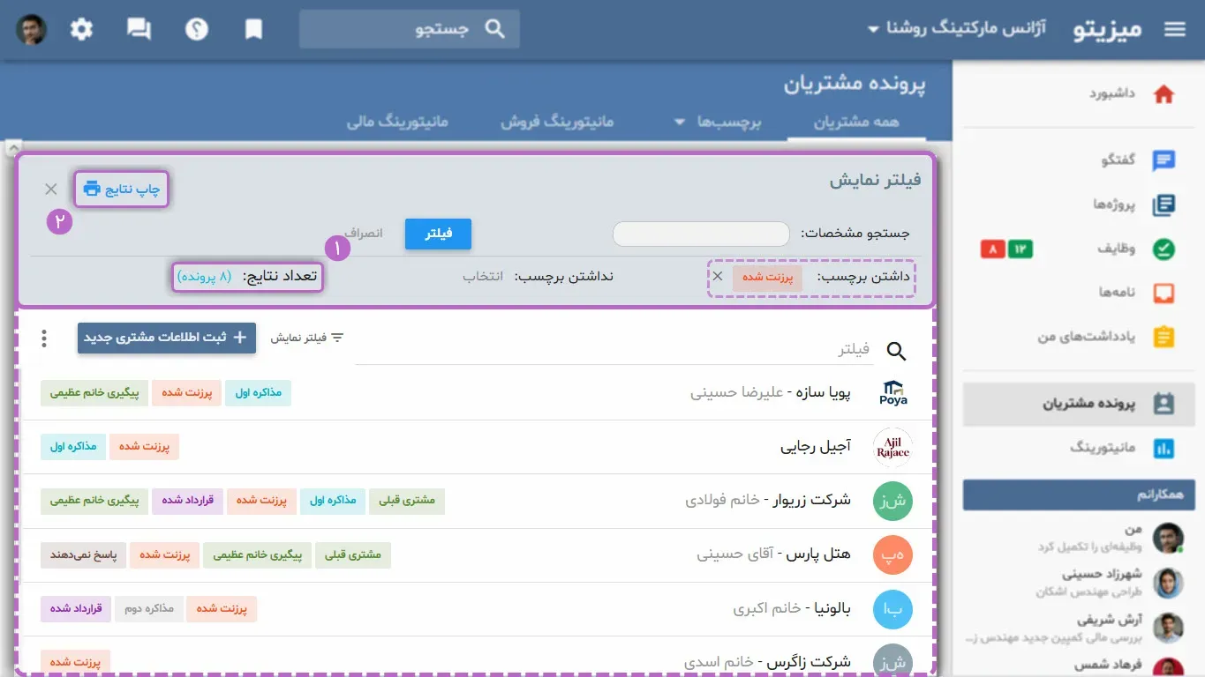Click the میزیتو logo
The width and height of the screenshot is (1205, 677).
click(x=1107, y=29)
